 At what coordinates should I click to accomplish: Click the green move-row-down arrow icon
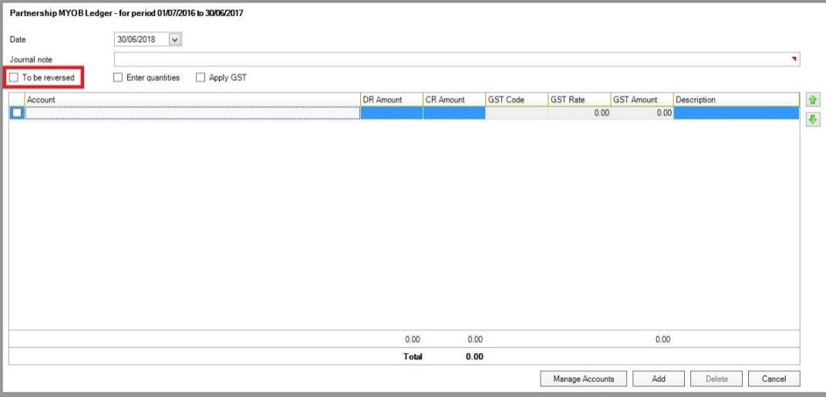point(812,119)
